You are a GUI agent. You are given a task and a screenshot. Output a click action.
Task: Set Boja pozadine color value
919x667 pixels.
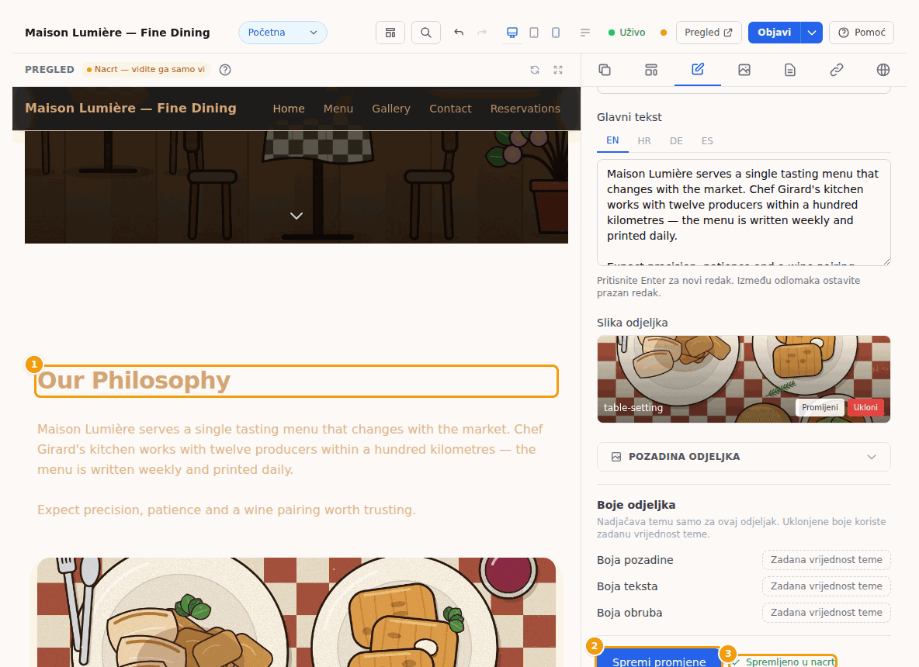pos(826,560)
